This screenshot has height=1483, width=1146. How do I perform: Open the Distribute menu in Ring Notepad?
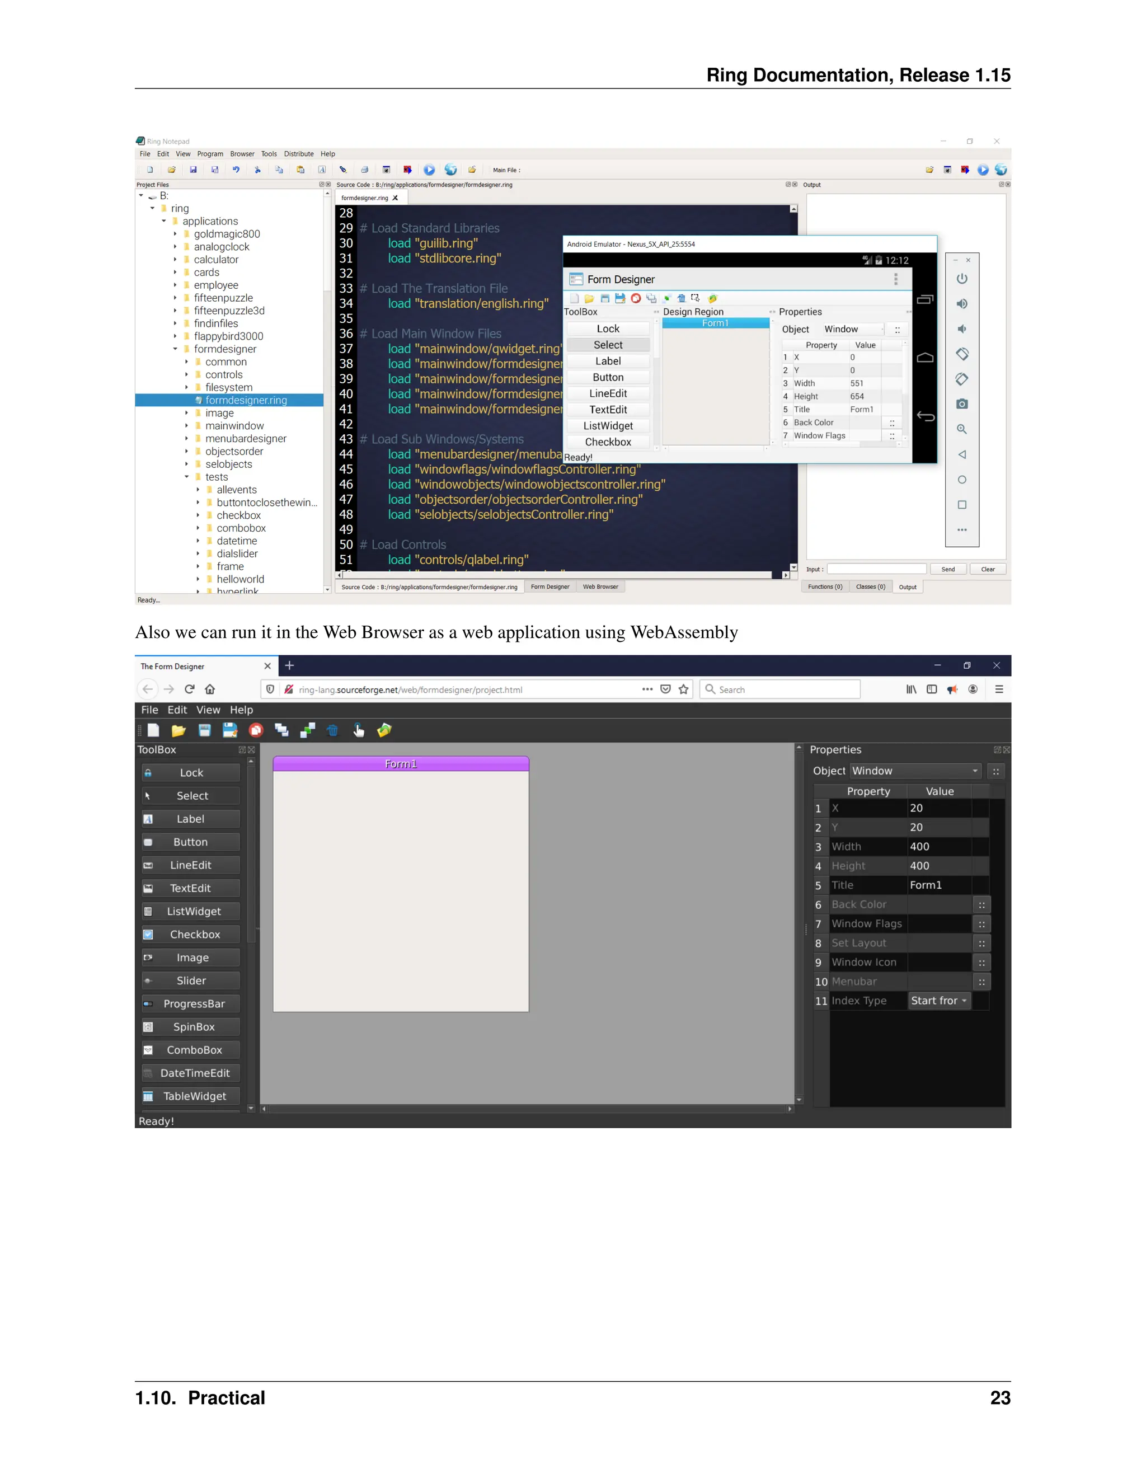coord(299,154)
